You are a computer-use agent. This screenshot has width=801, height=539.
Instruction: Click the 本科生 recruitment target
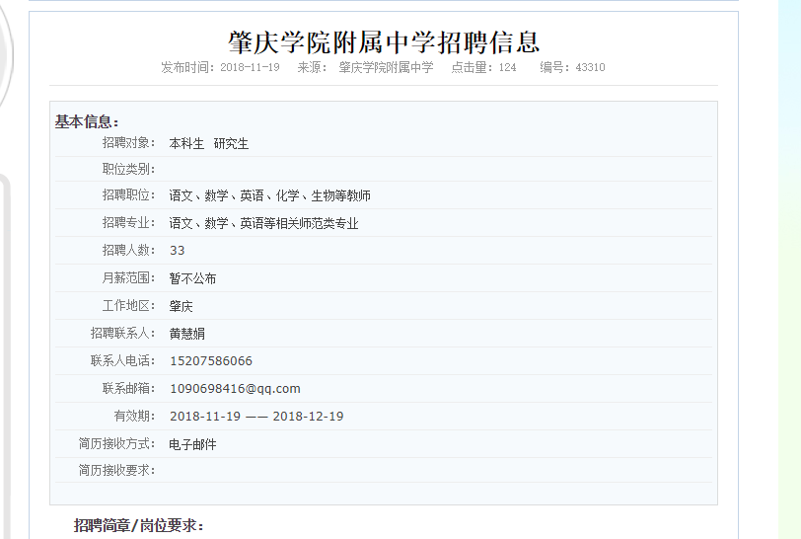[x=186, y=144]
